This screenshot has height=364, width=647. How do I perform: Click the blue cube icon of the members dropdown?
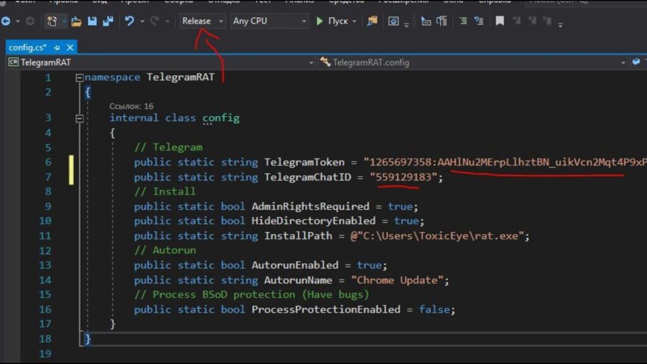coord(636,62)
